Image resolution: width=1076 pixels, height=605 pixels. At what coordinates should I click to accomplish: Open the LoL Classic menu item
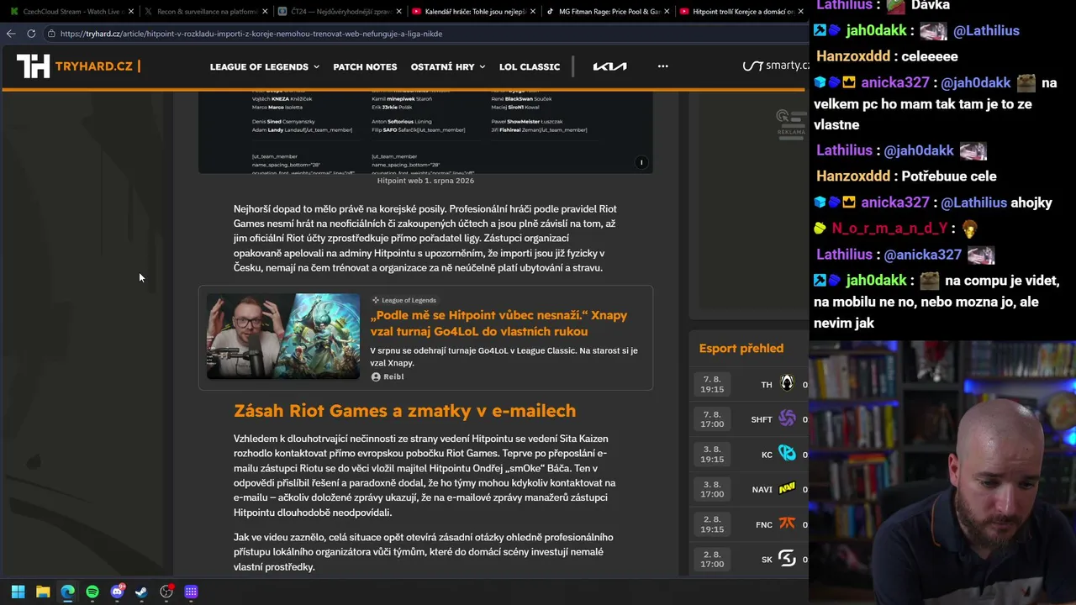click(x=530, y=66)
